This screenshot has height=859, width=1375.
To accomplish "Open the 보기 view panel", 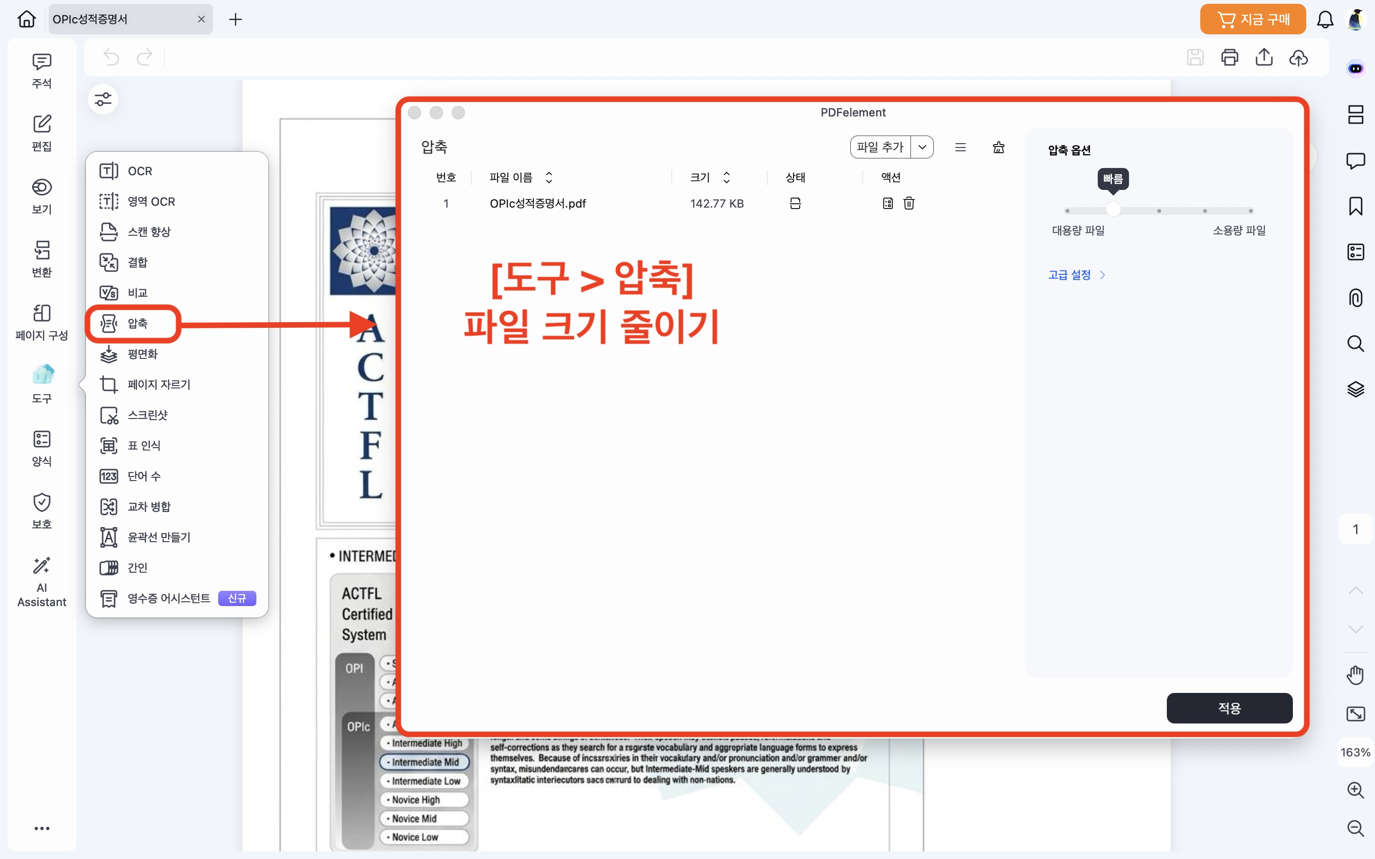I will tap(42, 197).
